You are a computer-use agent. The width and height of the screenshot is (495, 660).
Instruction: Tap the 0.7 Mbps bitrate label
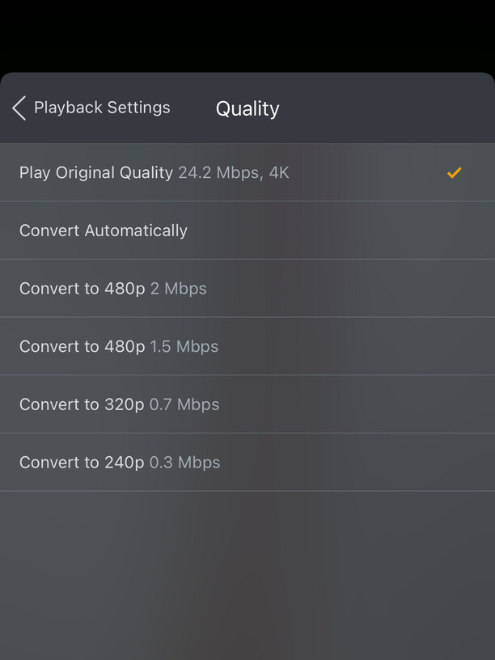point(184,404)
